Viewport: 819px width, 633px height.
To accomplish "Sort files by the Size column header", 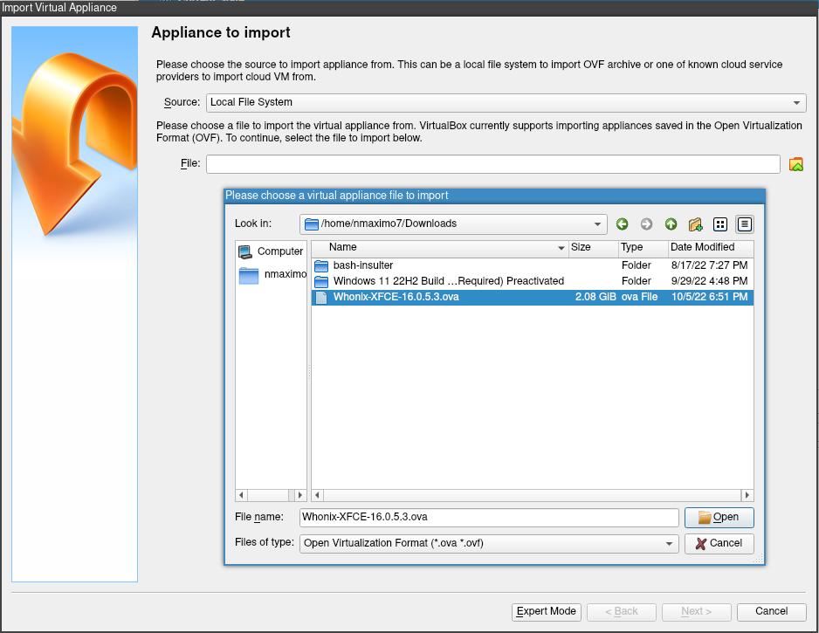I will click(x=592, y=248).
